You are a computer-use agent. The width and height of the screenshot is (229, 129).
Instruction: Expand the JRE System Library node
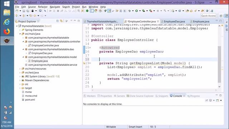20,76
